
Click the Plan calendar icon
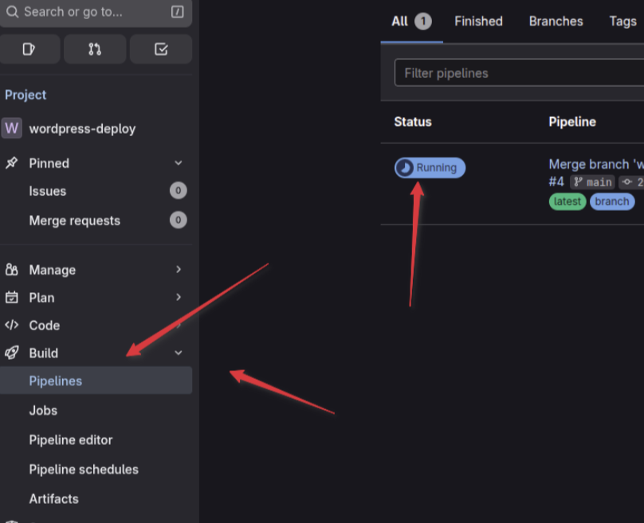[11, 298]
